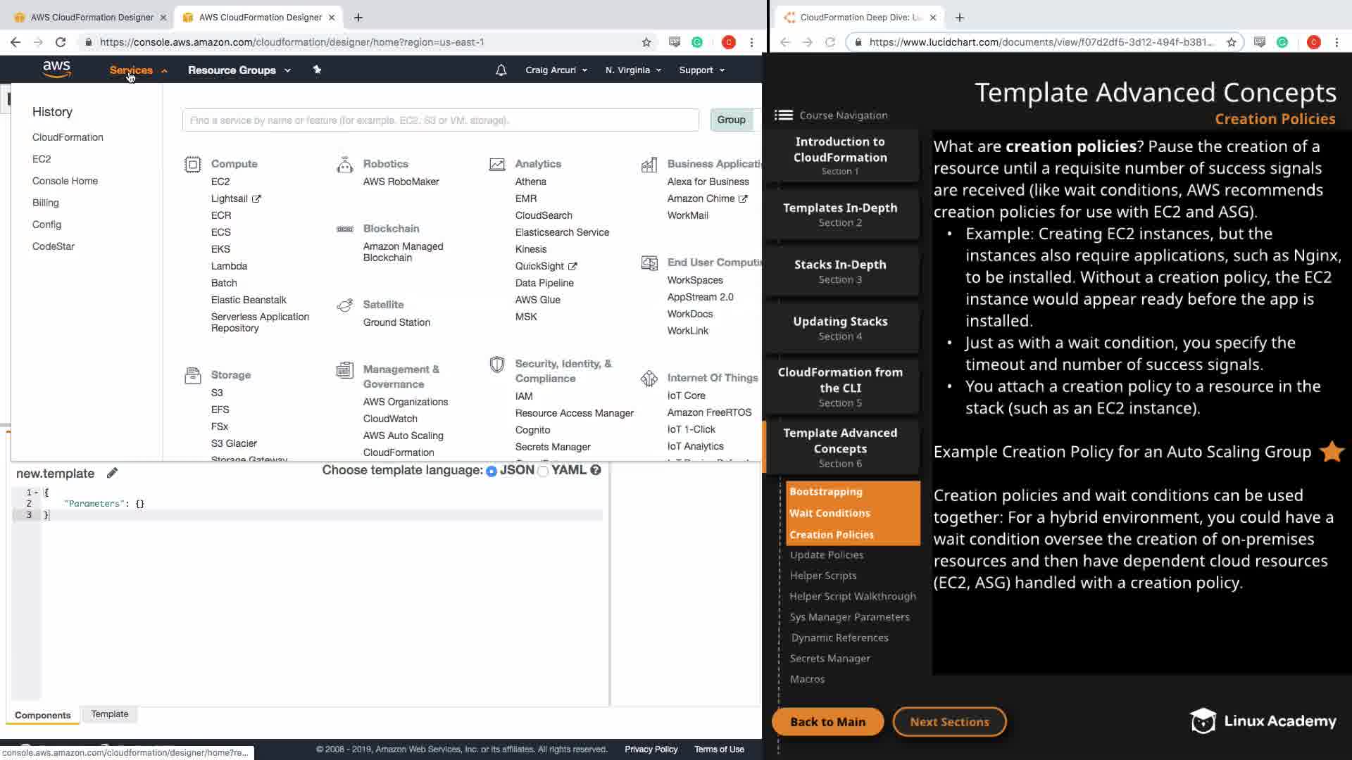Reload the Lucidchart browser page

point(830,42)
